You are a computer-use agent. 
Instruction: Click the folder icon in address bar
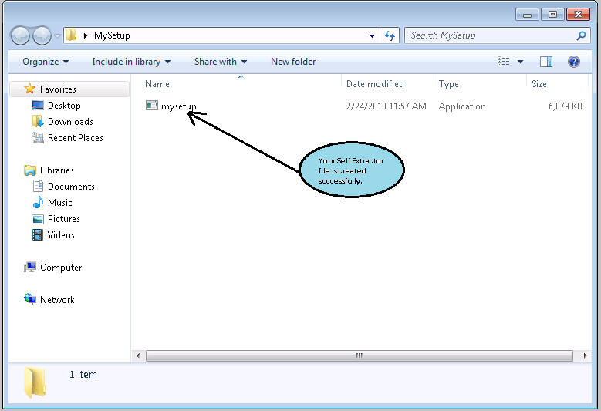click(71, 35)
